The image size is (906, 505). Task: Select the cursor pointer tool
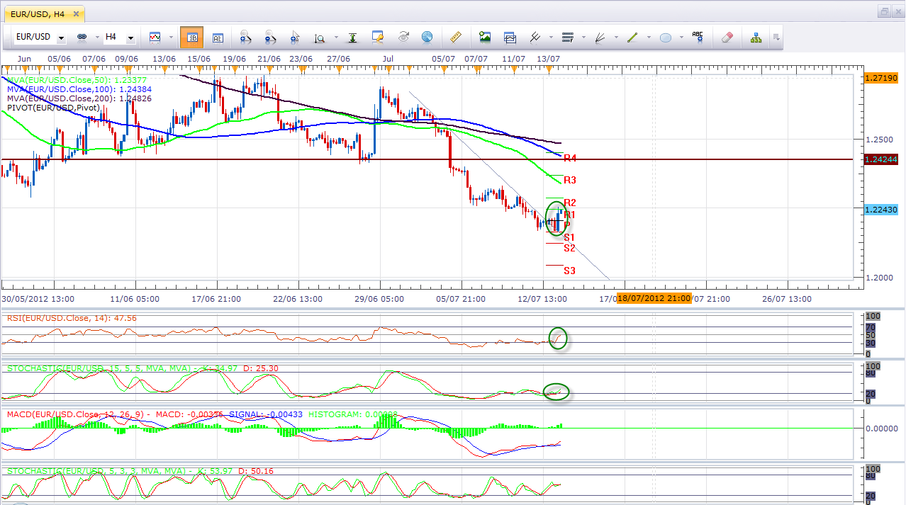pyautogui.click(x=296, y=37)
